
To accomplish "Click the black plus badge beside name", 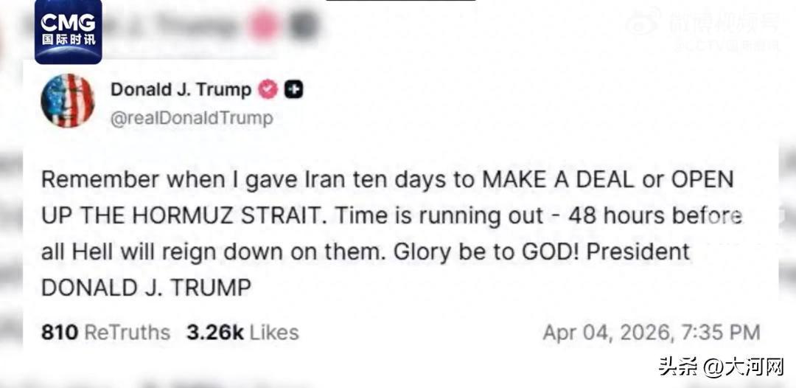I will coord(294,90).
